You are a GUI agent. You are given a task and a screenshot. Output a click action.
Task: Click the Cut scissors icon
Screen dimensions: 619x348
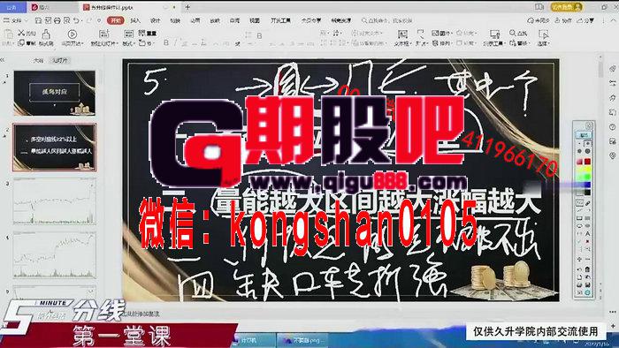[21, 33]
